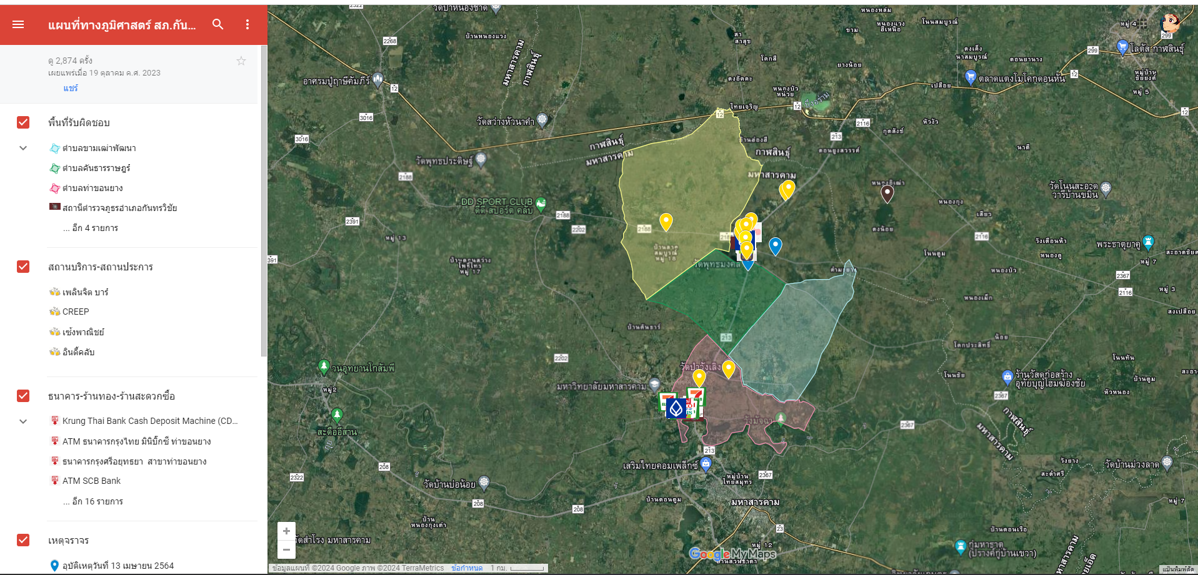The width and height of the screenshot is (1198, 575).
Task: Star this map with the star icon
Action: [241, 61]
